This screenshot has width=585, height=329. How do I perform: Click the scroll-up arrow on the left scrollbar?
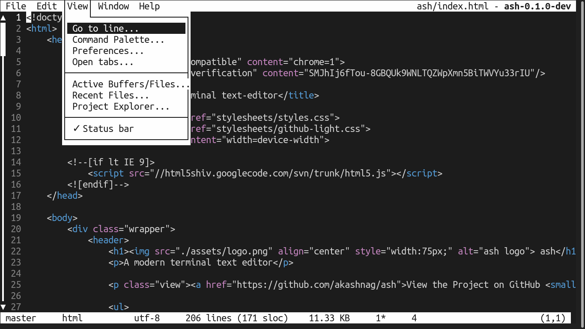3,18
